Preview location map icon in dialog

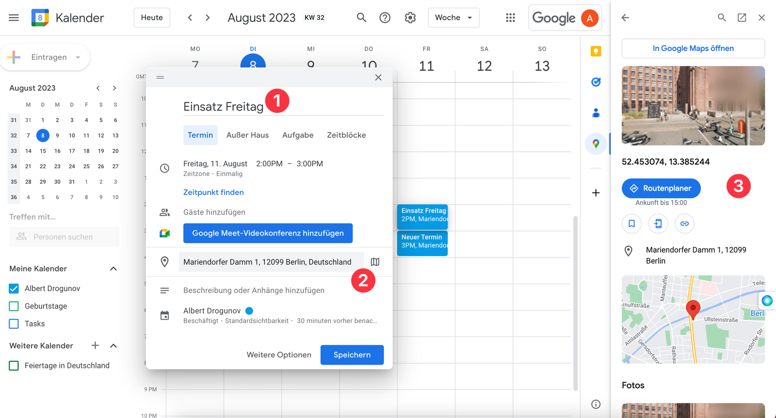pyautogui.click(x=375, y=262)
